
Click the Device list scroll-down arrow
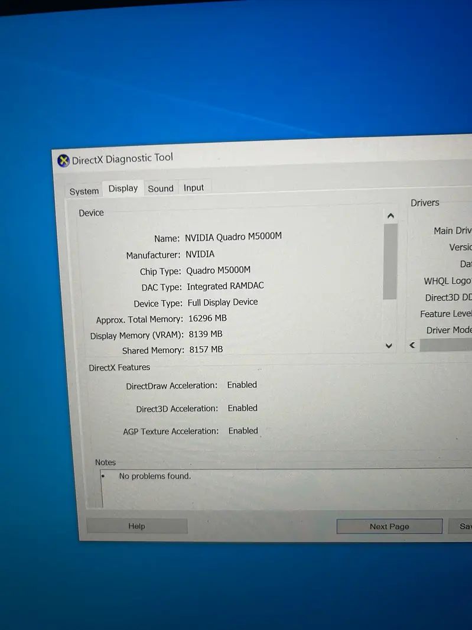[389, 346]
